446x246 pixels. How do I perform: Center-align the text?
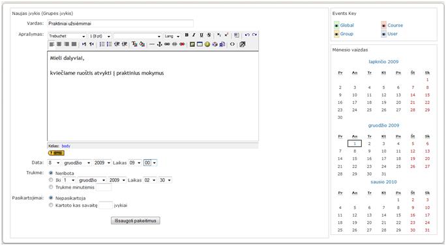59,44
